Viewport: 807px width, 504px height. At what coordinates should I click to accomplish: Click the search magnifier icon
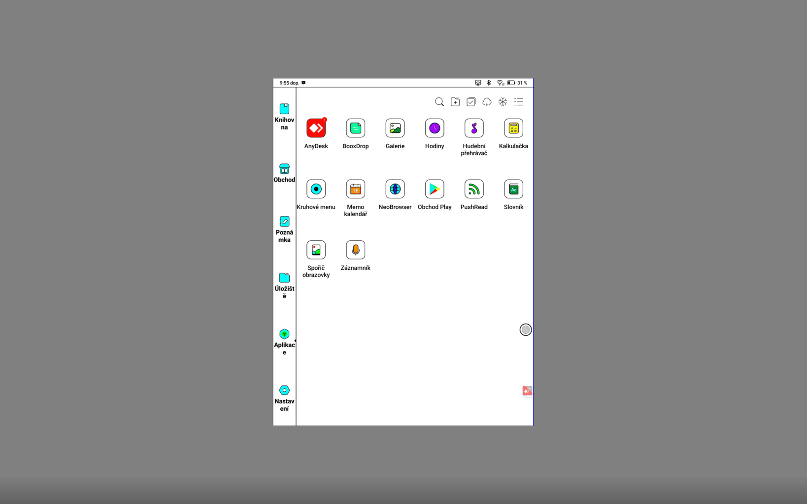click(x=439, y=102)
